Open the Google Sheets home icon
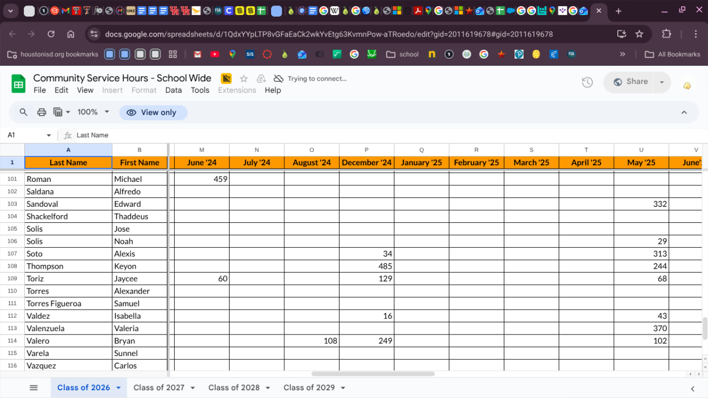 coord(19,84)
